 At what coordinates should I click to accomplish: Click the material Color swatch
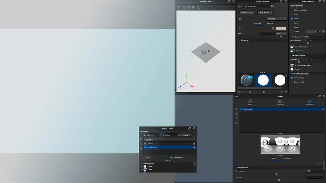click(281, 28)
